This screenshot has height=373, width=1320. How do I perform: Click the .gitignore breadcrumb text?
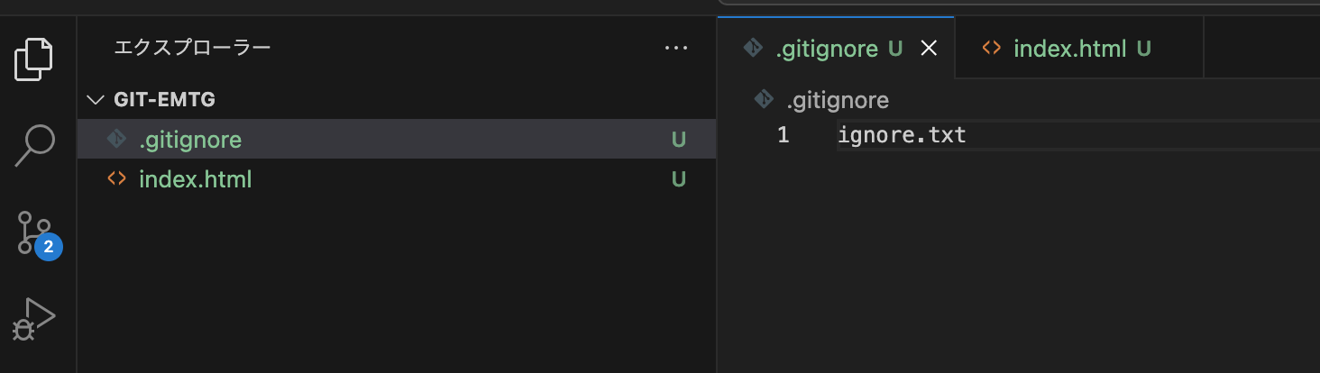coord(838,100)
